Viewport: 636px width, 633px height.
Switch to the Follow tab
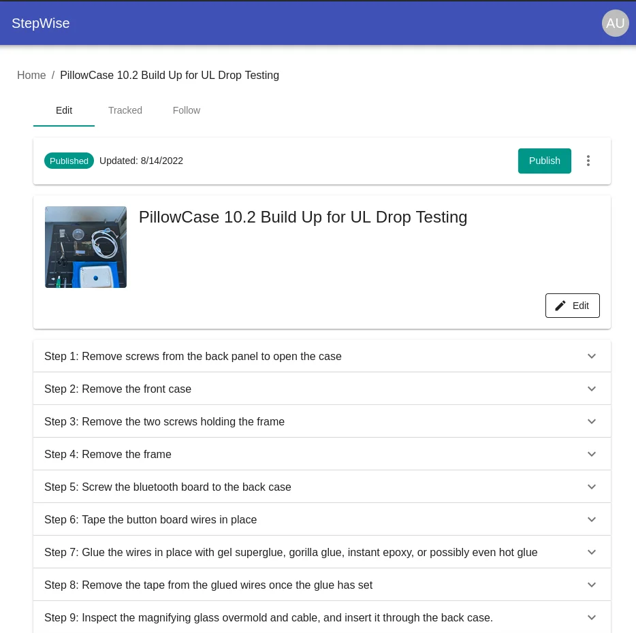(x=187, y=110)
